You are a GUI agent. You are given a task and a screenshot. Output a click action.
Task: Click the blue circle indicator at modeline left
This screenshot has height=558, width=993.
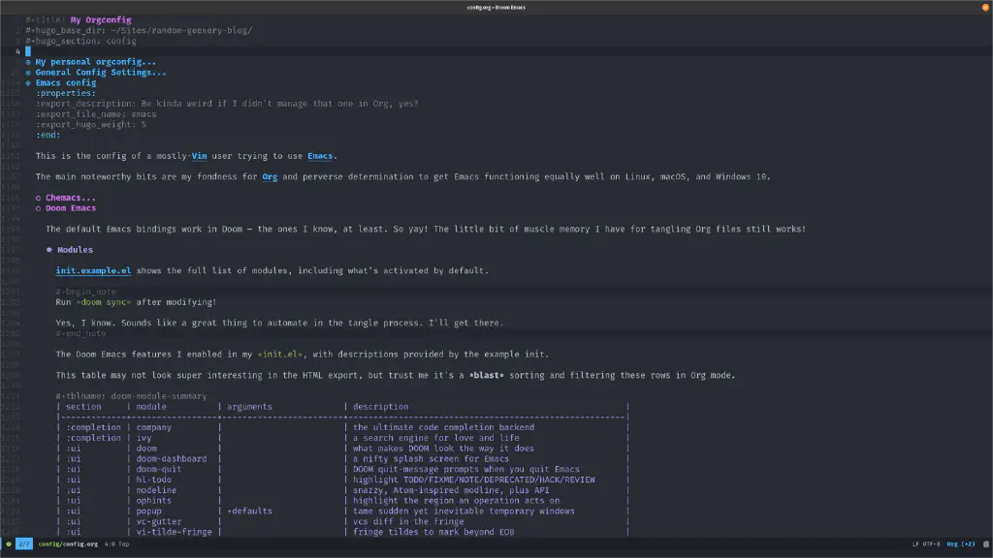click(x=9, y=543)
